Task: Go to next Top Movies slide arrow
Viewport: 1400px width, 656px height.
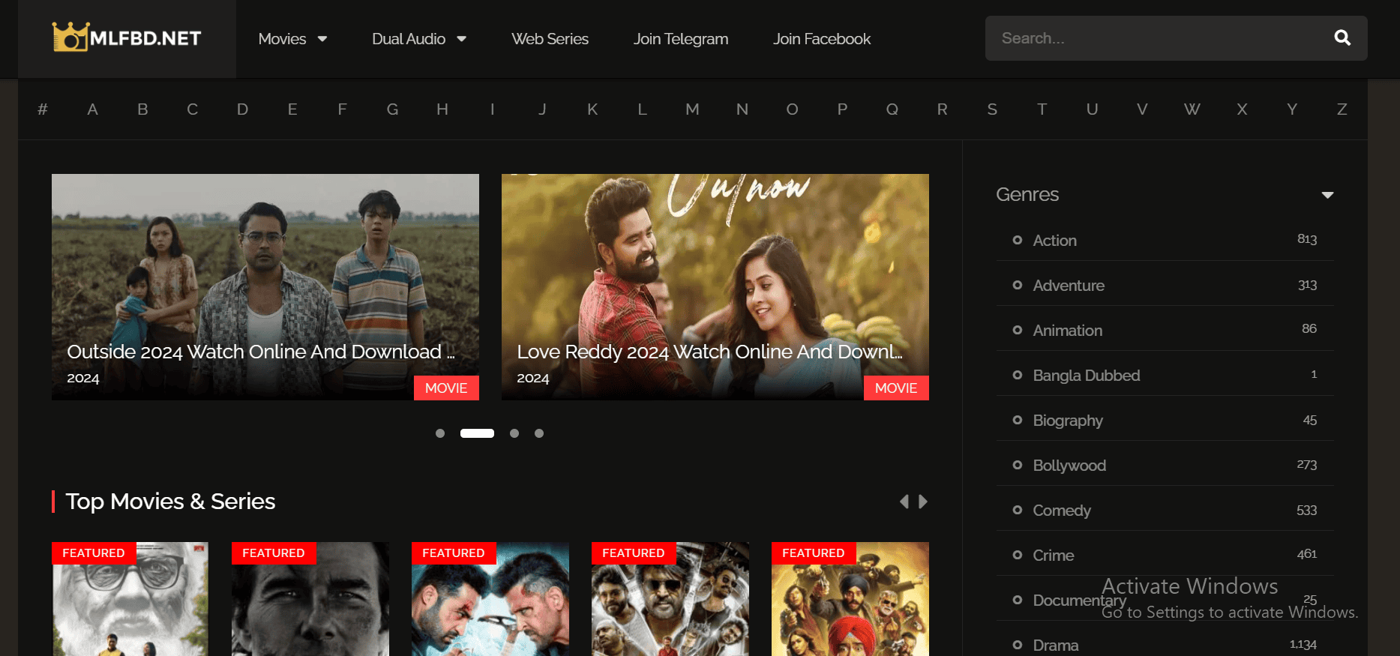Action: pyautogui.click(x=923, y=502)
